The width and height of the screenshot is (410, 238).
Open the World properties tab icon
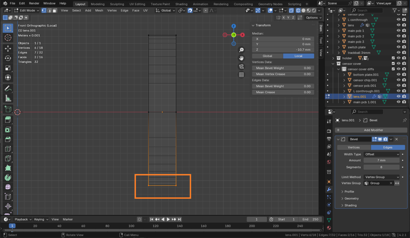[329, 162]
